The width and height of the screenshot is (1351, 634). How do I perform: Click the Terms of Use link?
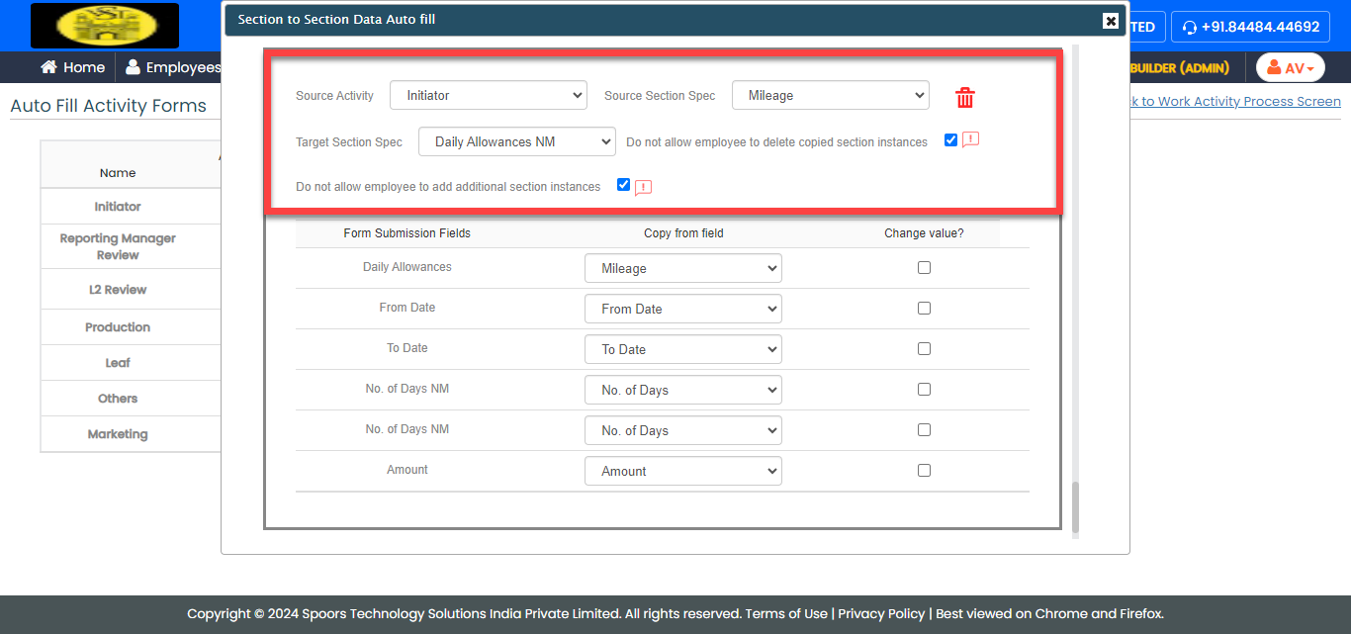(x=786, y=613)
